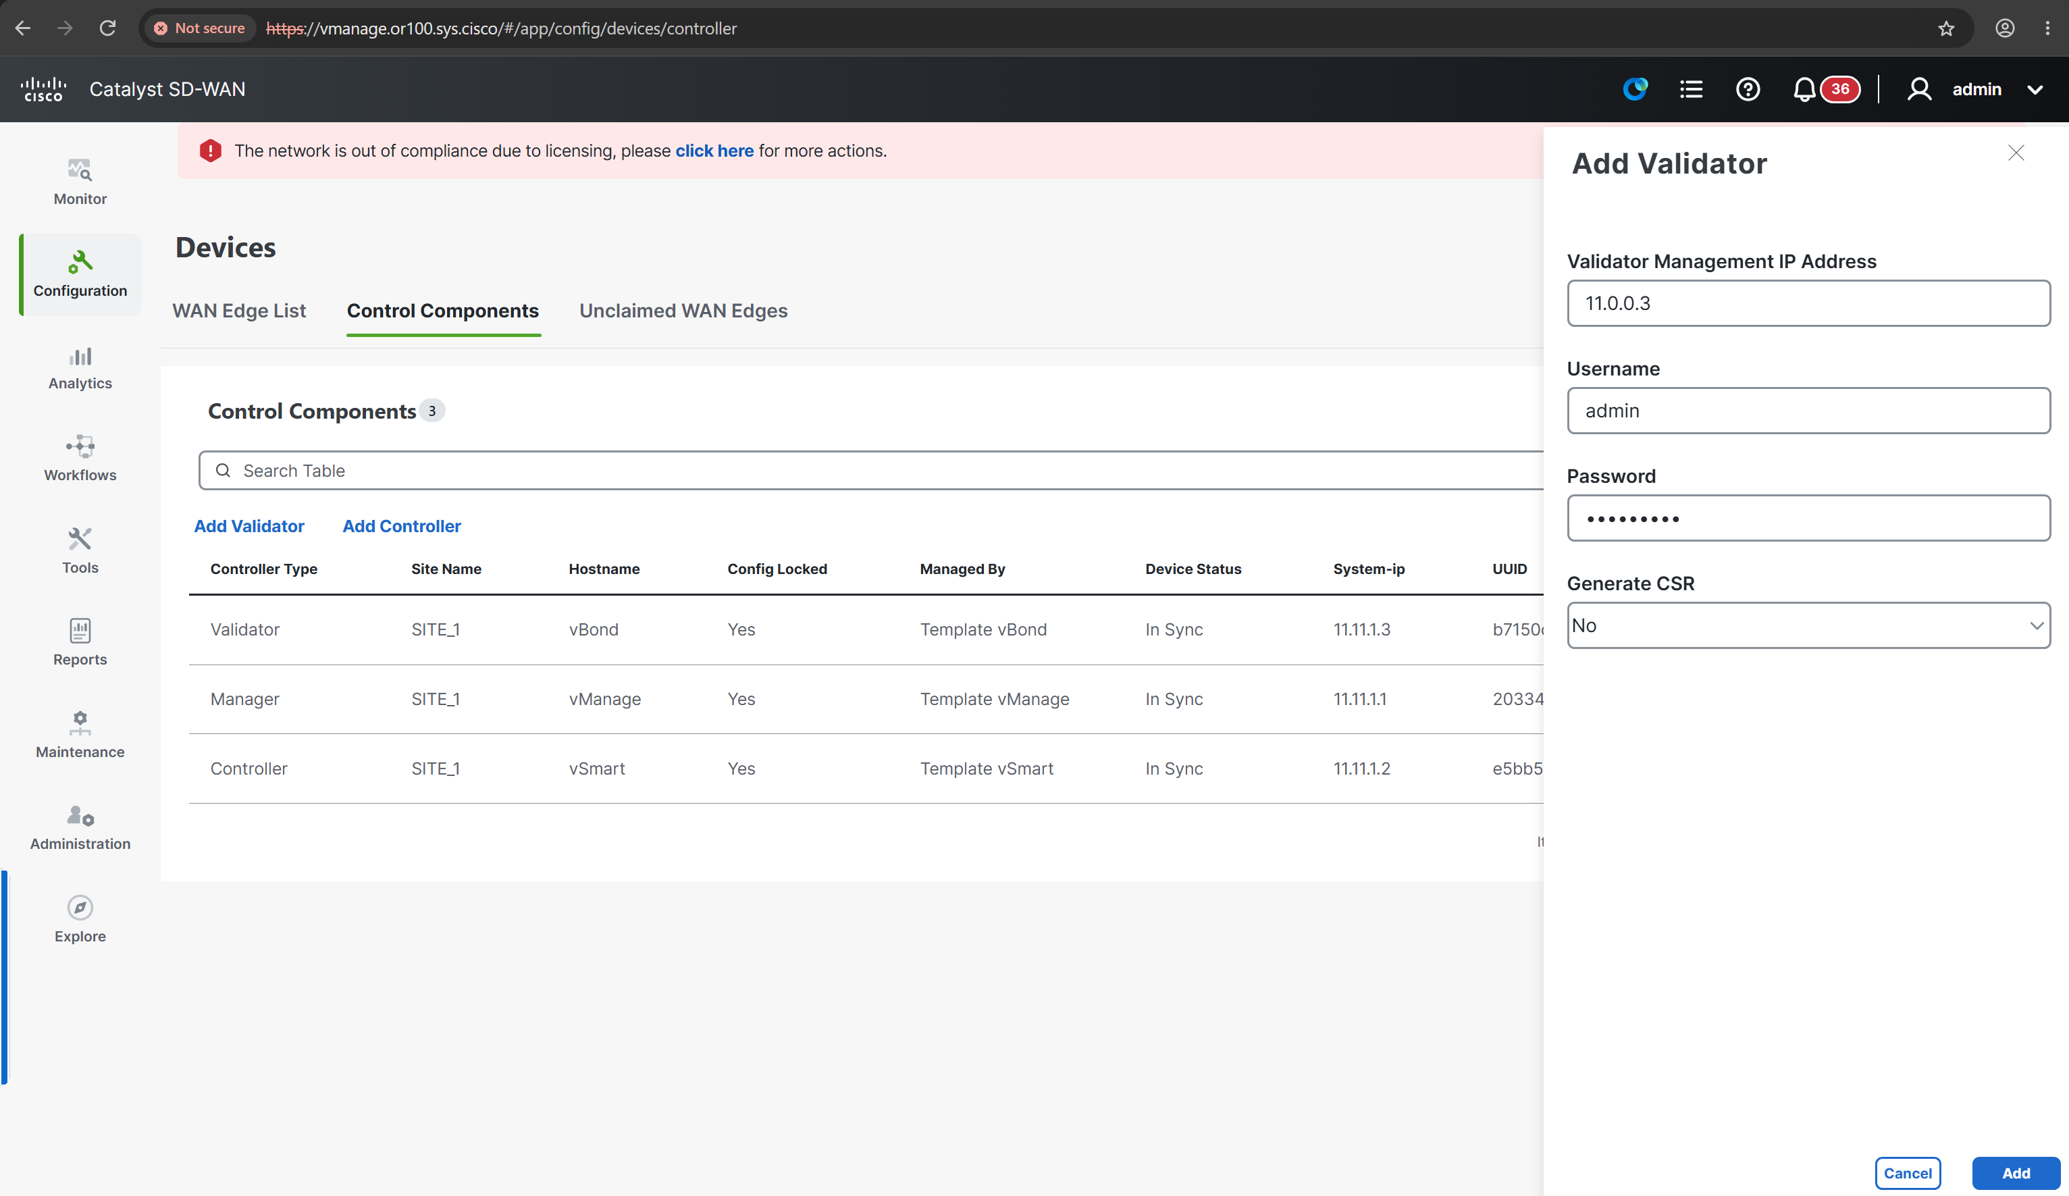Open the Administration icon in sidebar

[80, 815]
